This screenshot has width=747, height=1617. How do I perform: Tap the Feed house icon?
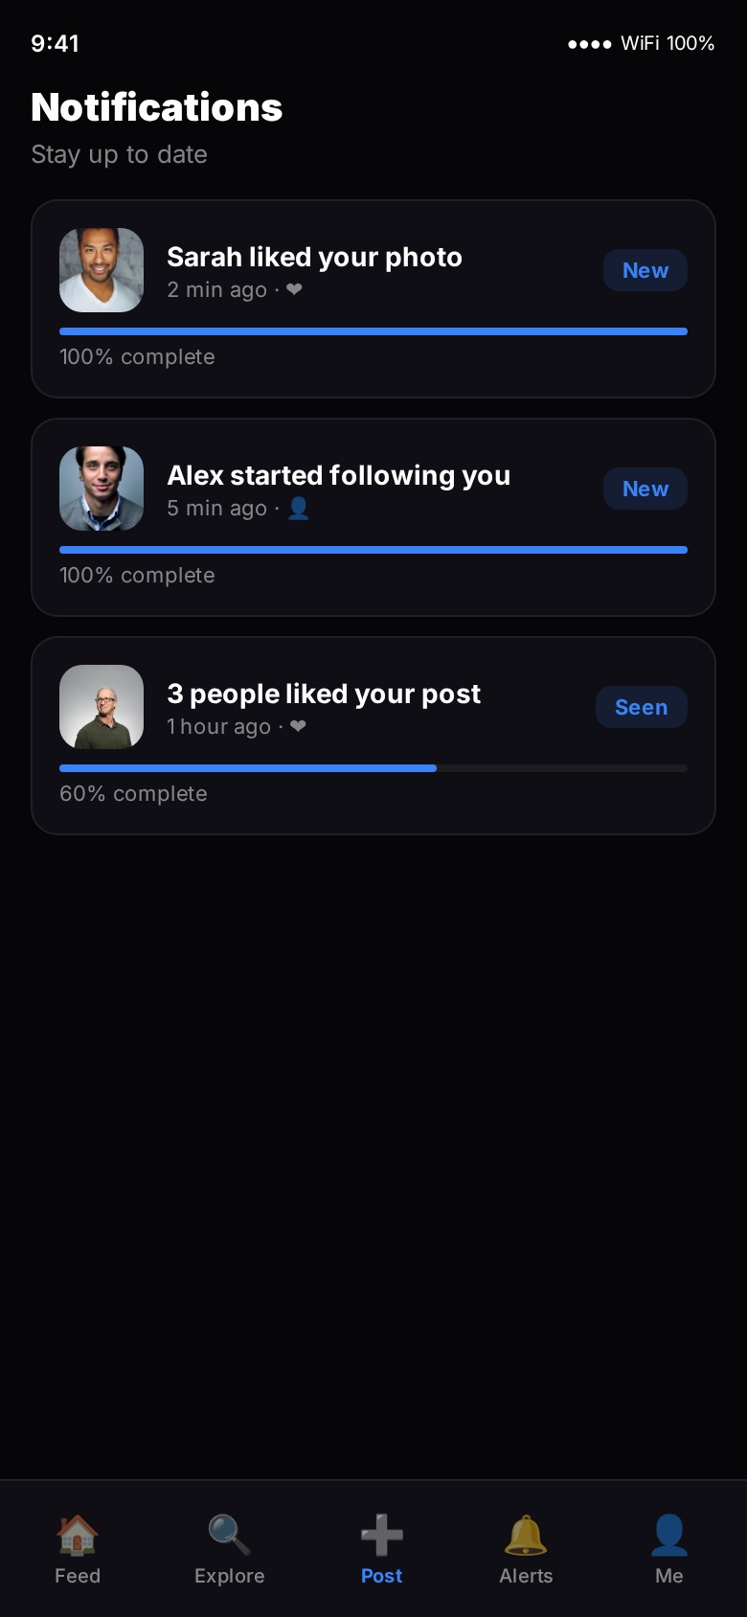tap(78, 1535)
